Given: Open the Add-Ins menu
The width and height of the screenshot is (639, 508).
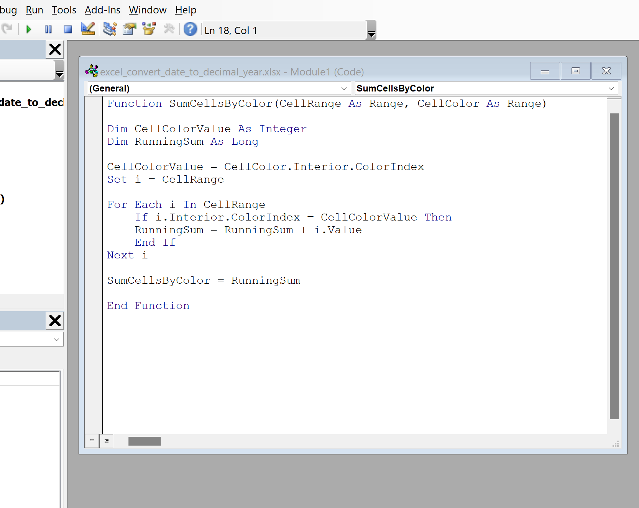Looking at the screenshot, I should pyautogui.click(x=102, y=10).
